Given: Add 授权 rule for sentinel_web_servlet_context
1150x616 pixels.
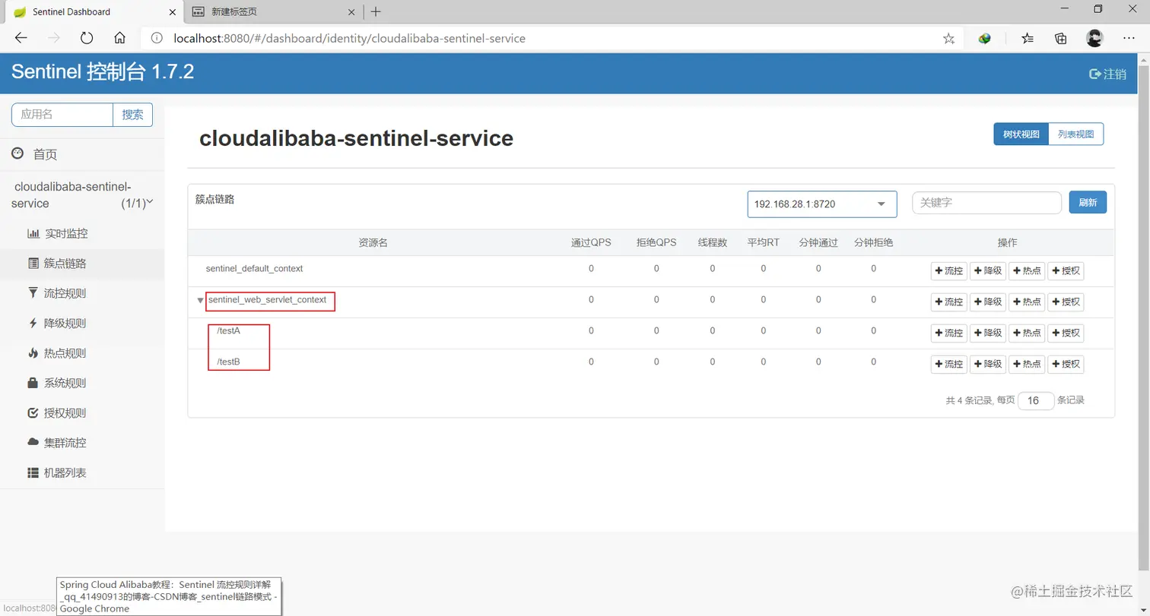Looking at the screenshot, I should point(1066,302).
